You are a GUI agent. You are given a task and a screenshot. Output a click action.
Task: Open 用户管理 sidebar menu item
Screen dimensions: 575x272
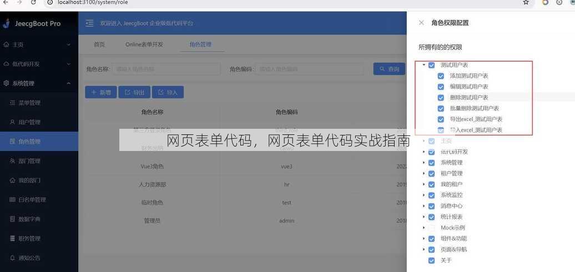tap(39, 122)
